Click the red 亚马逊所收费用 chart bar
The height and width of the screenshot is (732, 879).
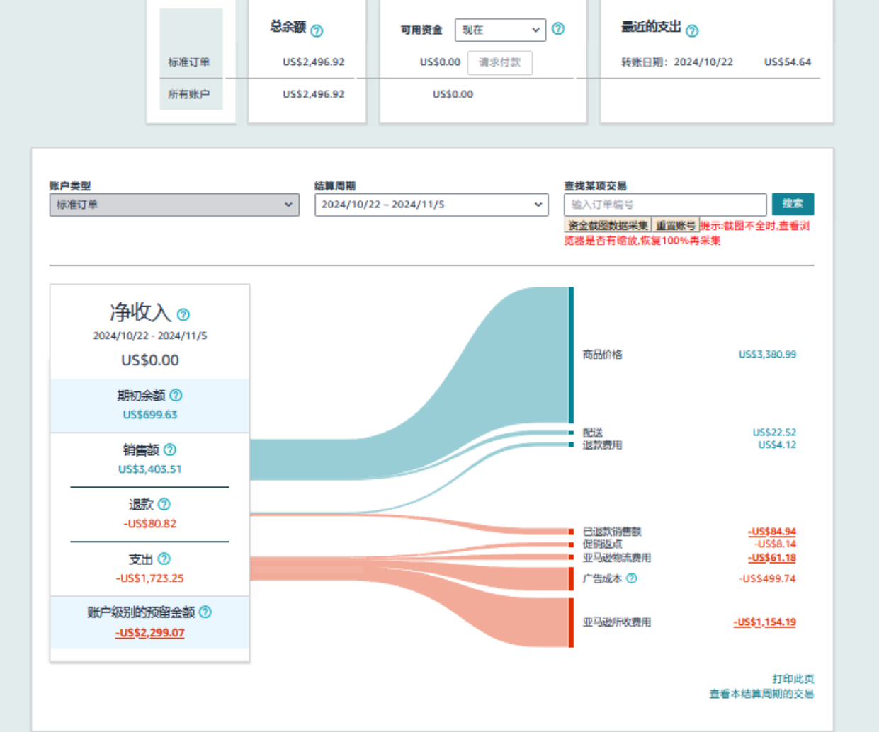coord(571,622)
